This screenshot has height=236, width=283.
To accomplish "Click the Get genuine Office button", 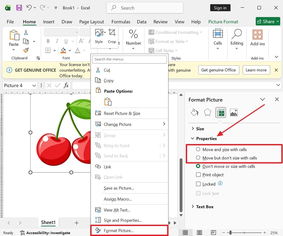I will tap(218, 70).
